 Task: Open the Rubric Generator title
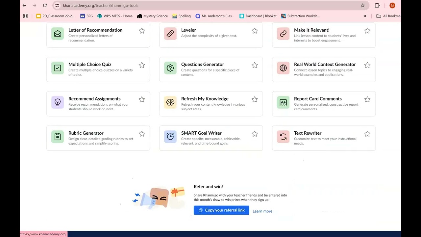point(86,133)
